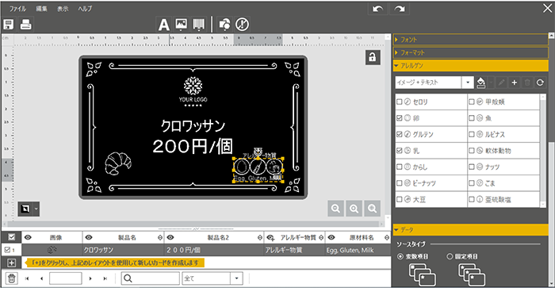Open the ヘルプ menu

tap(85, 9)
